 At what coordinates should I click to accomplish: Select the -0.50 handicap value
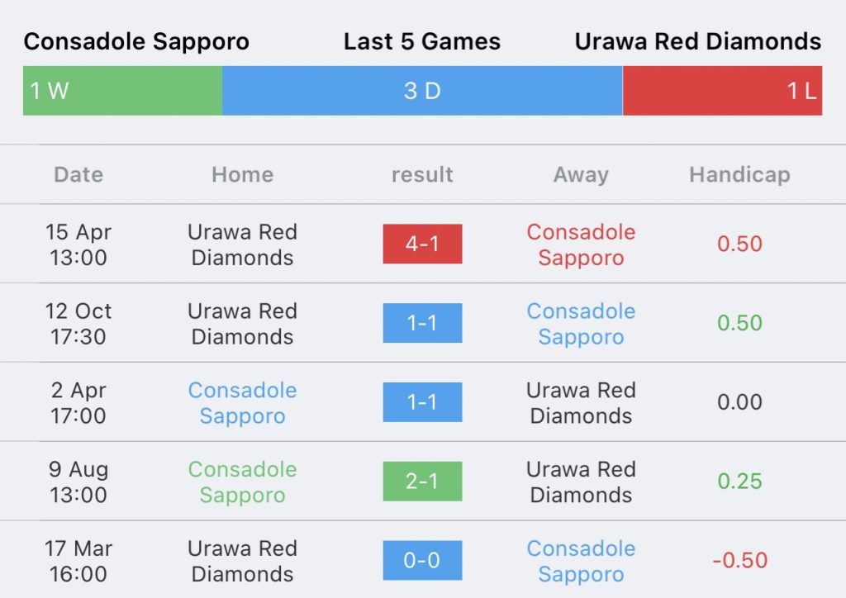(x=739, y=560)
